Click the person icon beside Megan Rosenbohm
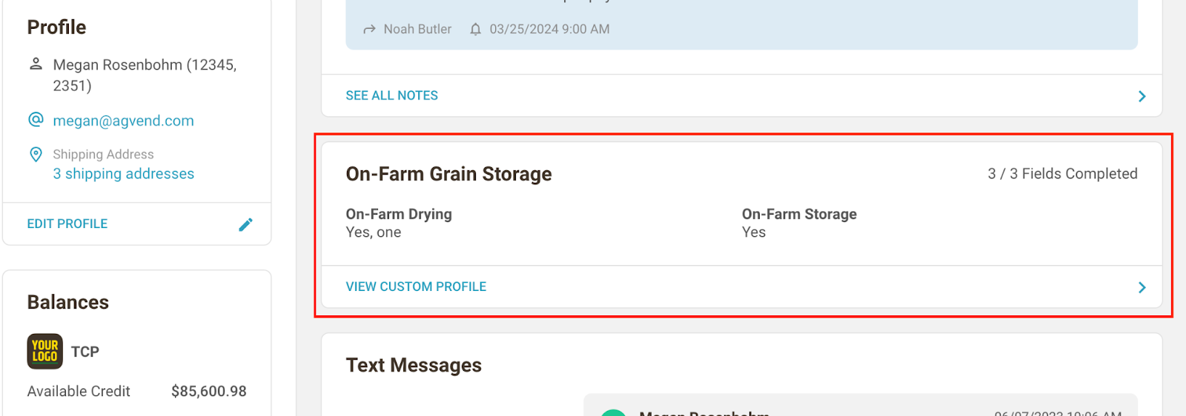1186x416 pixels. click(36, 64)
